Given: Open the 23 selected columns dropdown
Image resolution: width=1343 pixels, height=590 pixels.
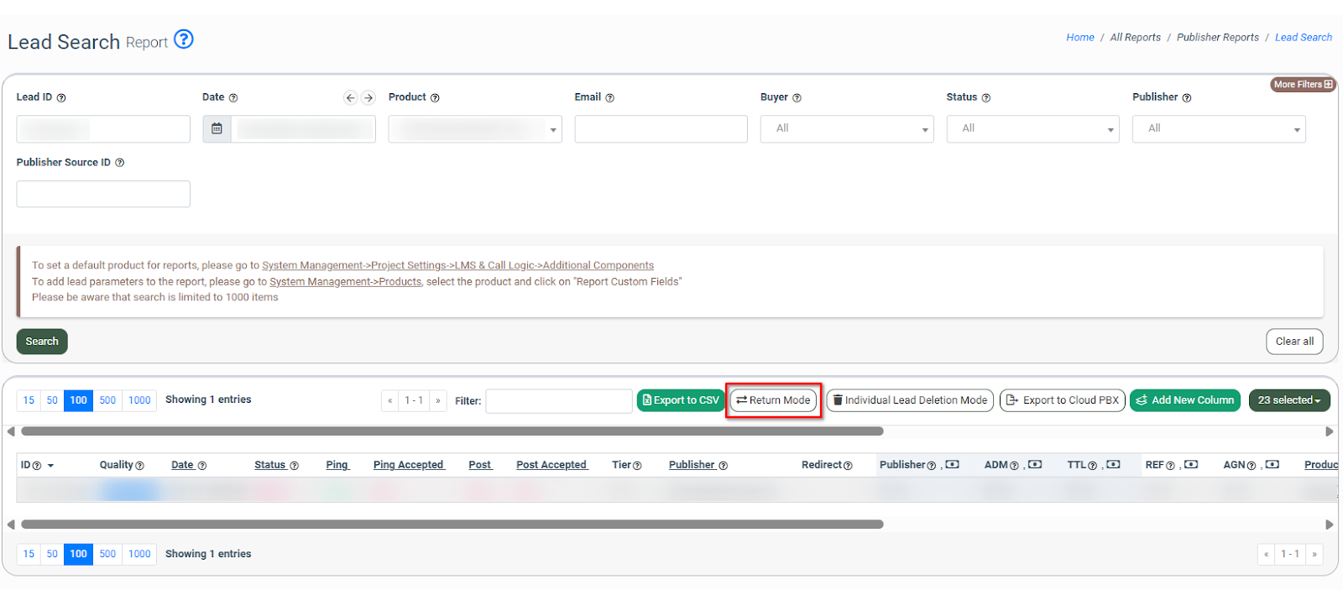Looking at the screenshot, I should [1288, 400].
